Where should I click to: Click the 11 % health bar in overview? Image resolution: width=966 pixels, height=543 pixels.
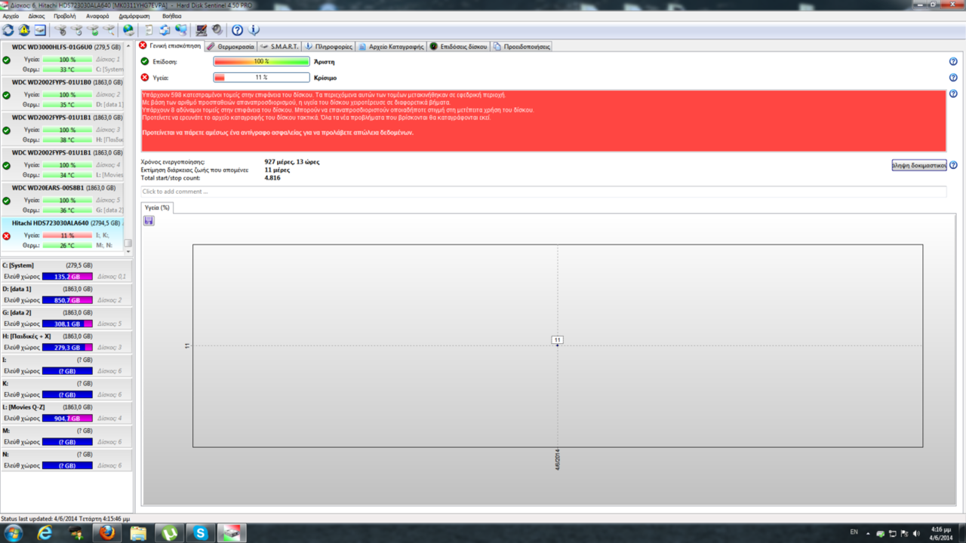[261, 78]
